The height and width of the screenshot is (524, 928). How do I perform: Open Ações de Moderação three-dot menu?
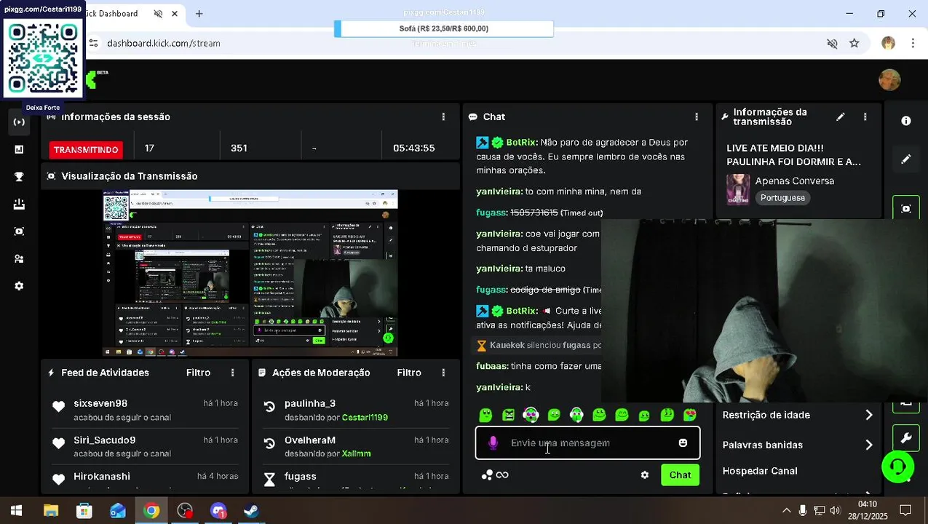coord(443,373)
